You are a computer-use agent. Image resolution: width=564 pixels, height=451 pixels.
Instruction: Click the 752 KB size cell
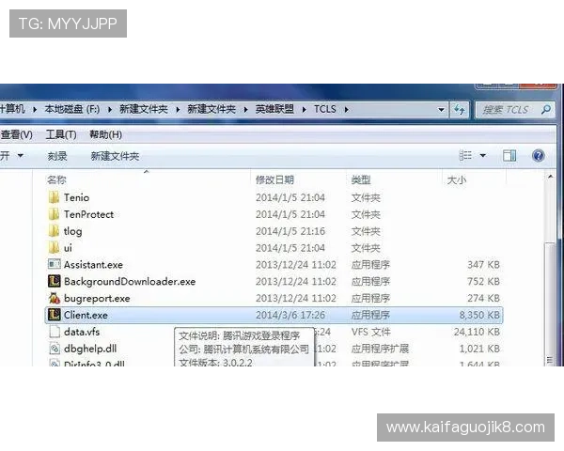pos(483,281)
